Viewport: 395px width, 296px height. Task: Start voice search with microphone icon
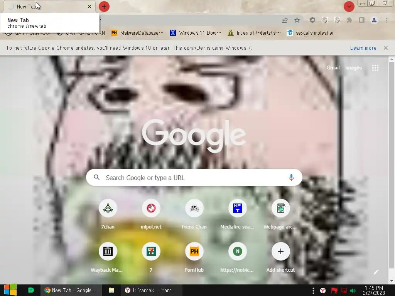291,177
